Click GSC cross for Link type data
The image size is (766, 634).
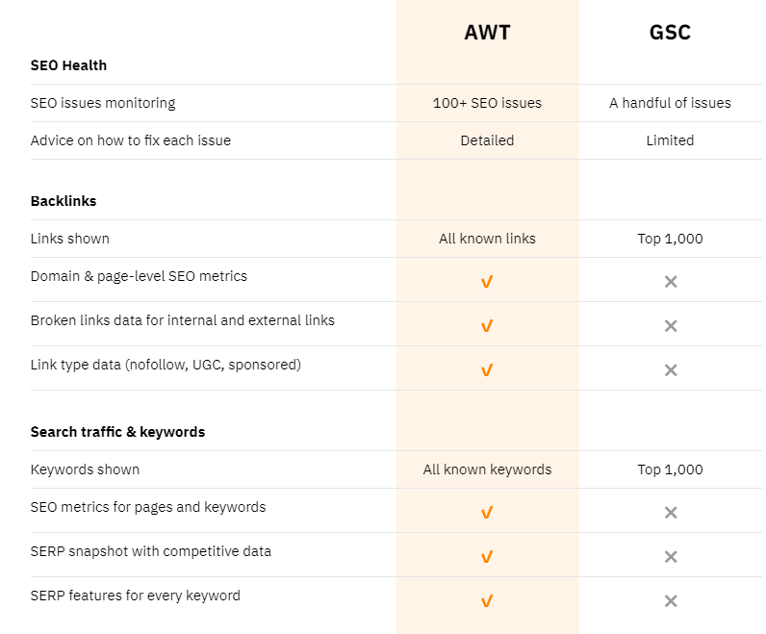click(x=671, y=370)
